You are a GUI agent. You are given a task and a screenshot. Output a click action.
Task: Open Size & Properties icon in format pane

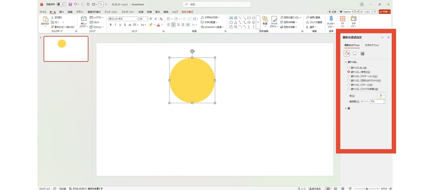click(x=362, y=54)
